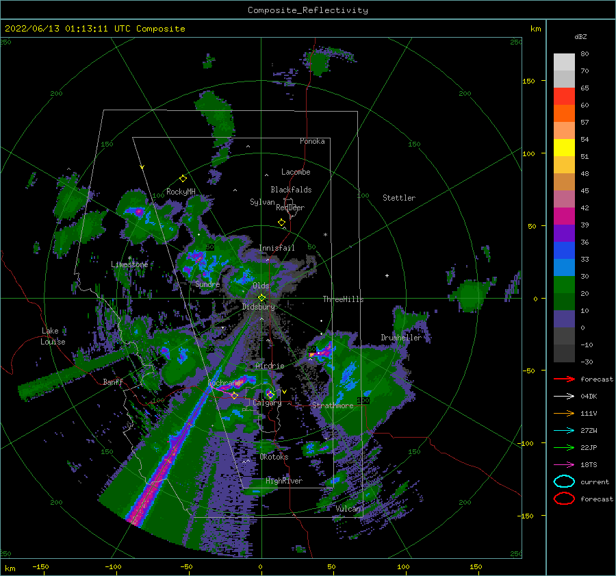
Task: Click the 'current' legend text
Action: pyautogui.click(x=594, y=481)
